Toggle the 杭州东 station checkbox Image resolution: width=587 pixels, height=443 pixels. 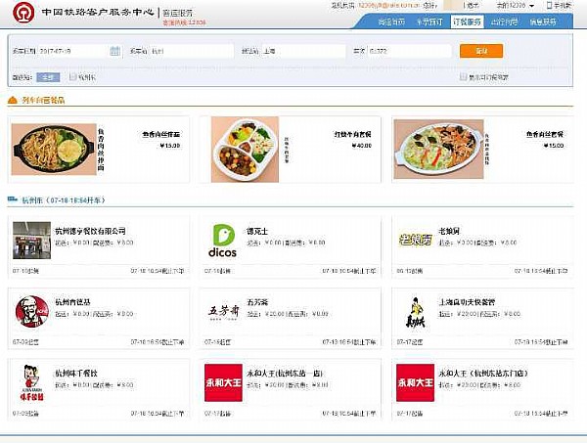(x=69, y=75)
